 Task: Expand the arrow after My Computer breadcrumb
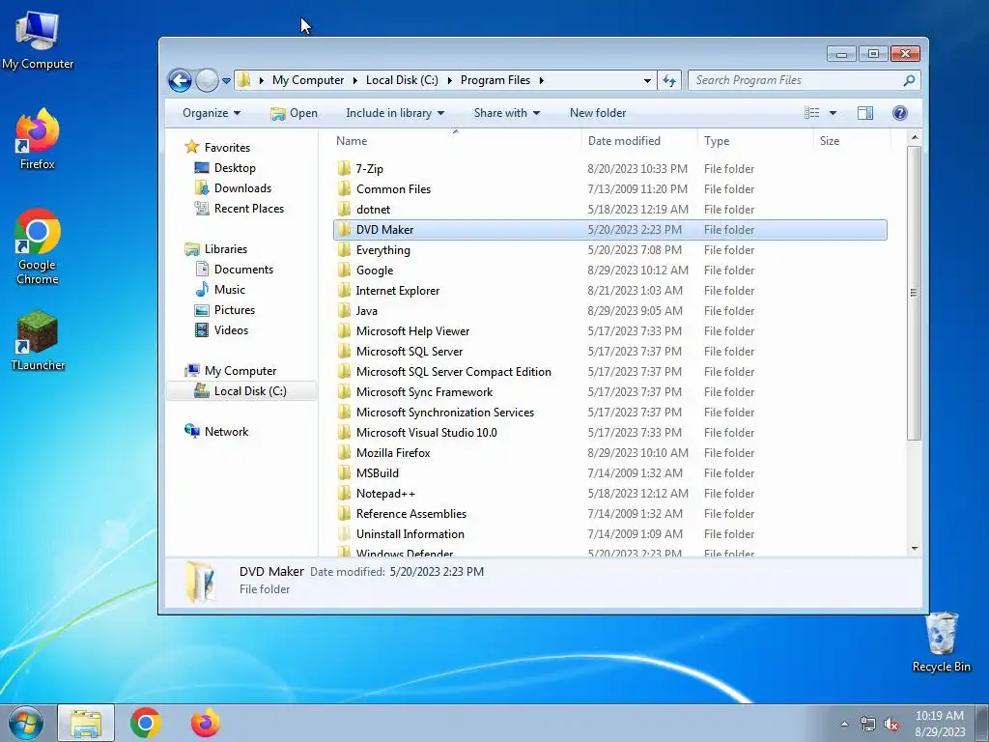click(354, 80)
